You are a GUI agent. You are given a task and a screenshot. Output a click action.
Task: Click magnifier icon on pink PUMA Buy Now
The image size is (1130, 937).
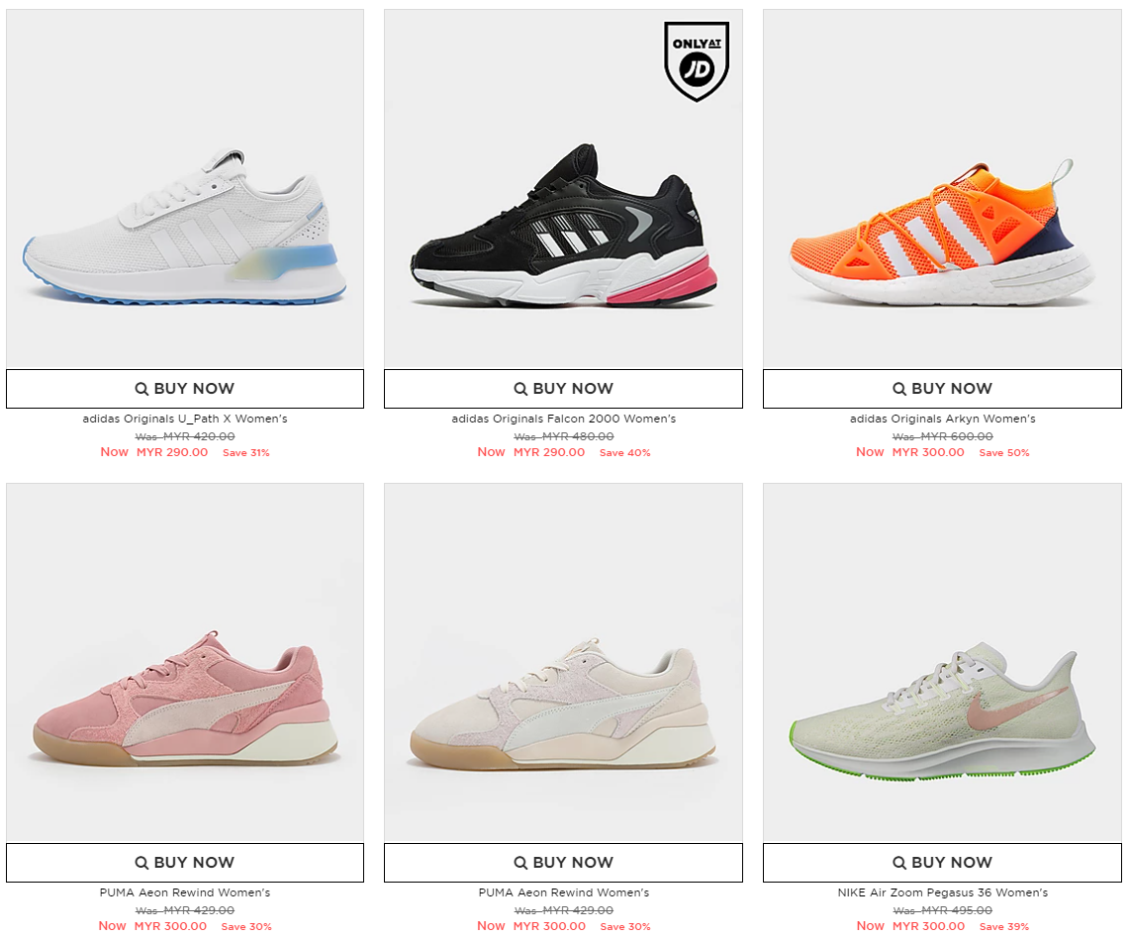pos(141,862)
